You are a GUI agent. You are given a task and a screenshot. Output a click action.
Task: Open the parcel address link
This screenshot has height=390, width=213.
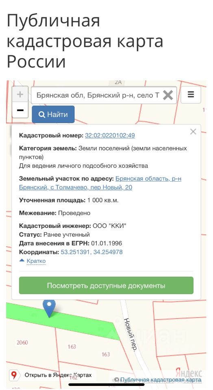point(100,183)
